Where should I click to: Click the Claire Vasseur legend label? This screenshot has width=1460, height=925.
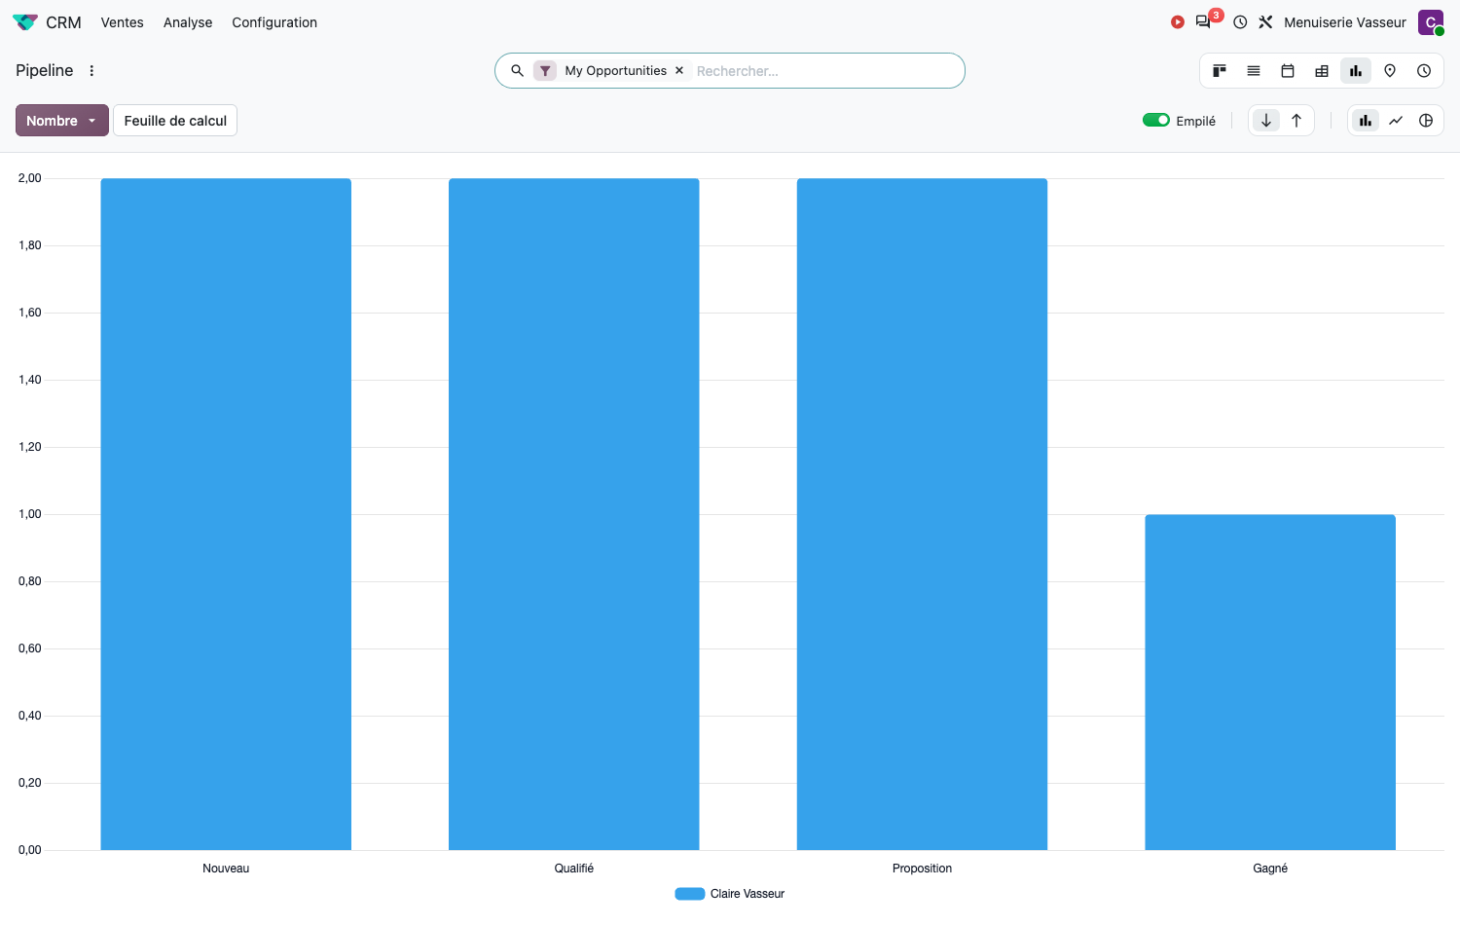(748, 894)
